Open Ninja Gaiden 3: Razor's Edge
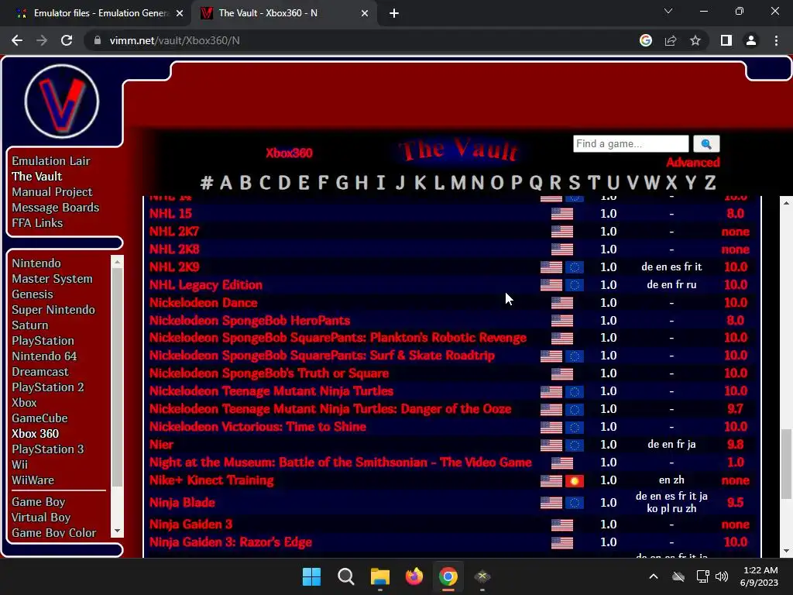The image size is (793, 595). pyautogui.click(x=231, y=542)
